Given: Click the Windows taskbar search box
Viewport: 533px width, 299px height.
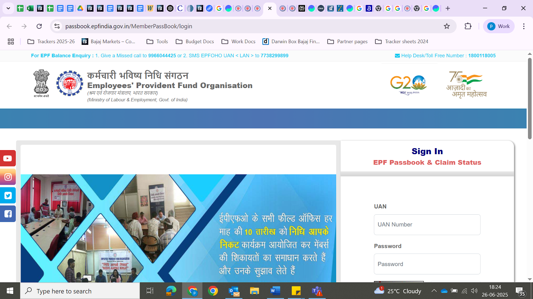Looking at the screenshot, I should [x=80, y=291].
